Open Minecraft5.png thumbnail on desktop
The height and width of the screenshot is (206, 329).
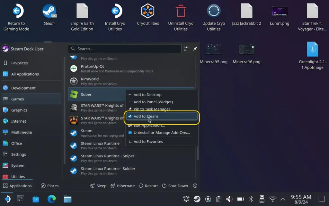[214, 53]
